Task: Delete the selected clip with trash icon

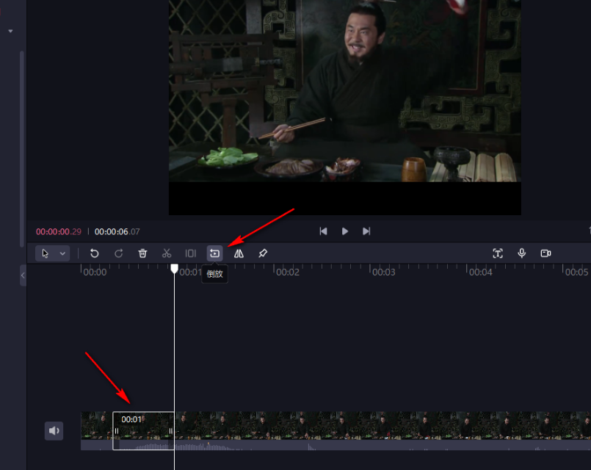Action: (x=142, y=253)
